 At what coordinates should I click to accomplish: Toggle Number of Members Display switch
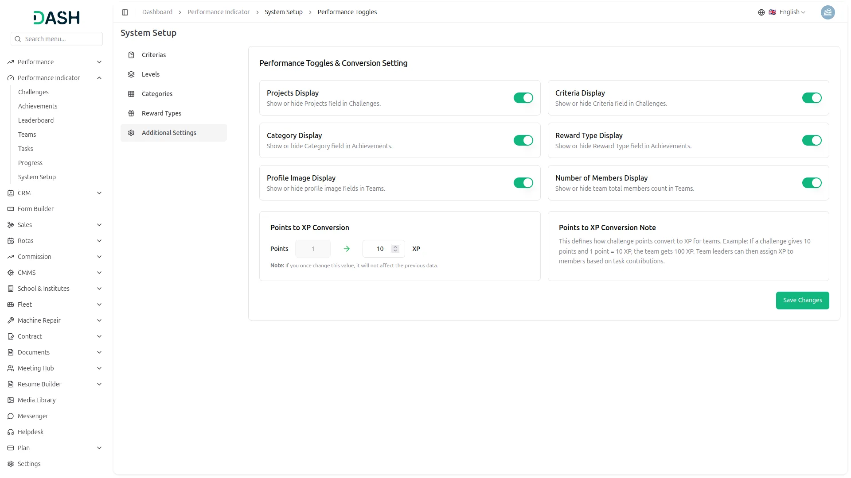(x=812, y=183)
